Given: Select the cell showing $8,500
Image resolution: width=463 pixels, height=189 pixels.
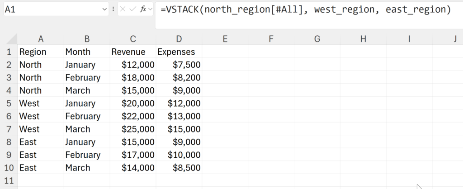Looking at the screenshot, I should point(179,168).
